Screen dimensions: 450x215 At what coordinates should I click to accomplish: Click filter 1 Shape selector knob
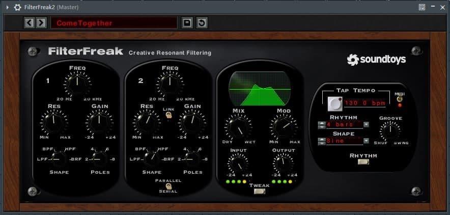pos(59,159)
